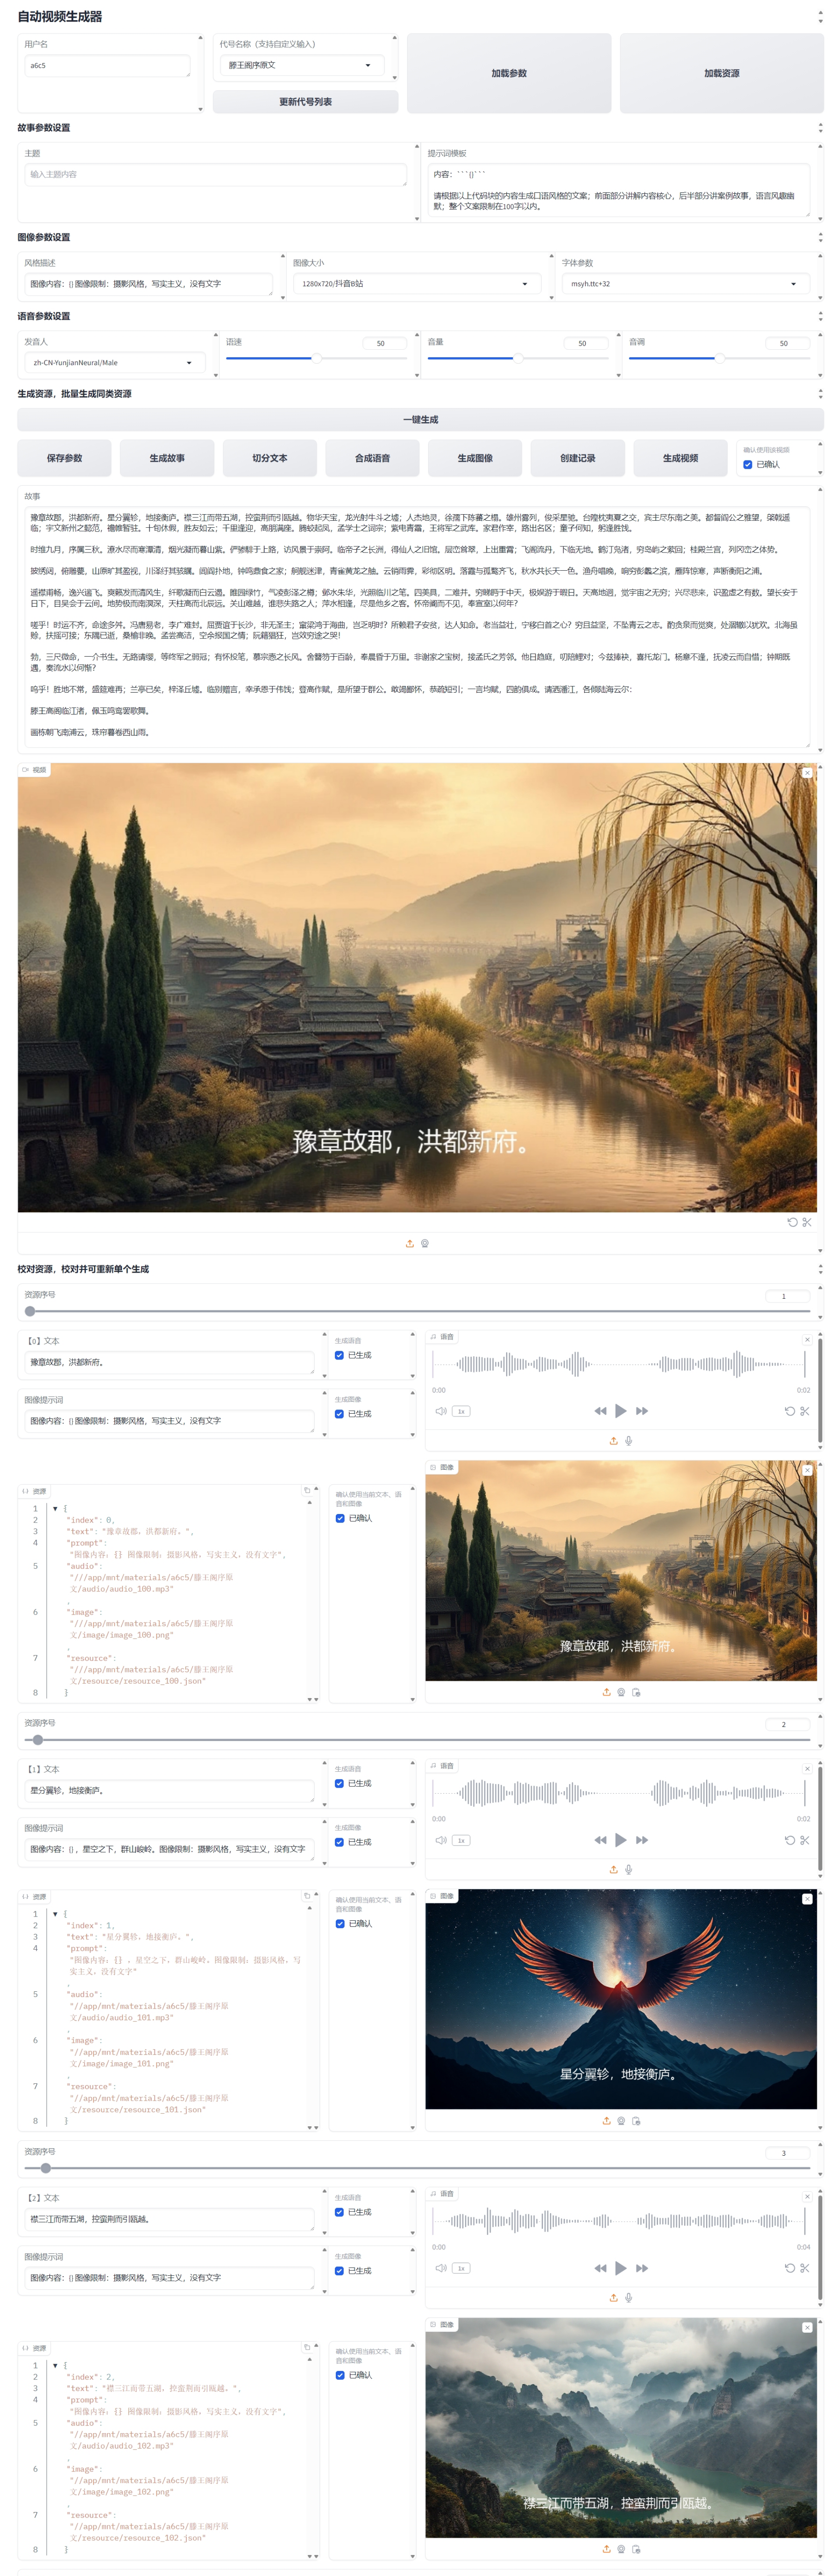835x2576 pixels.
Task: Adjust the 音调 pitch slider
Action: tap(720, 358)
